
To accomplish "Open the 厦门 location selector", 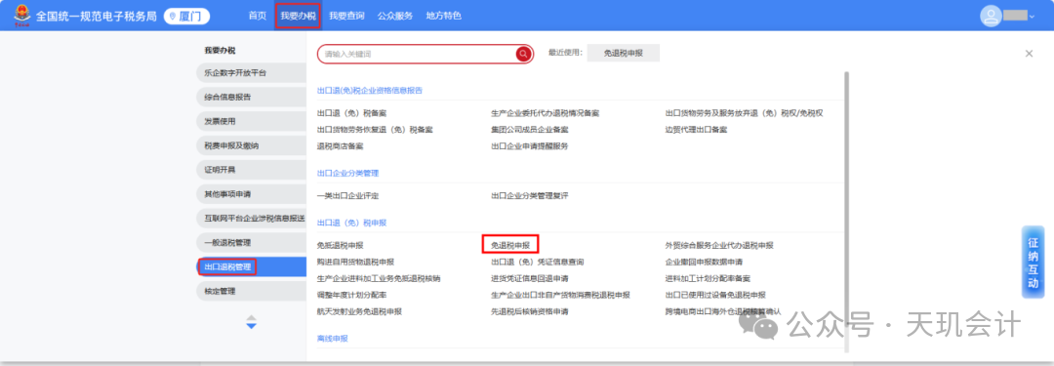I will [x=186, y=17].
